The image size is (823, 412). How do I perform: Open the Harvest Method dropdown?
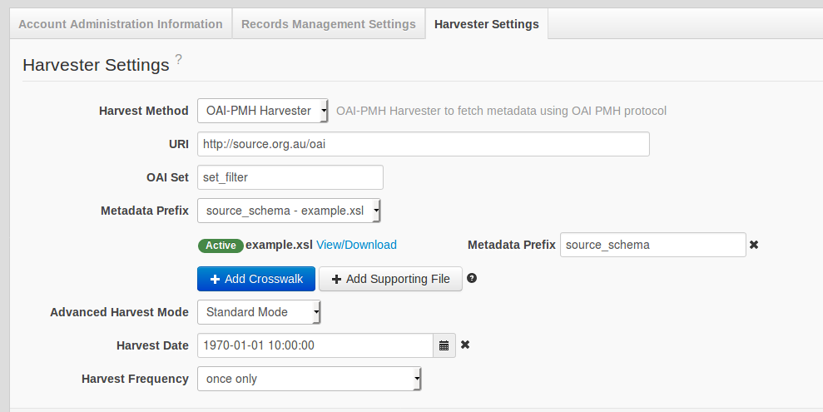263,111
